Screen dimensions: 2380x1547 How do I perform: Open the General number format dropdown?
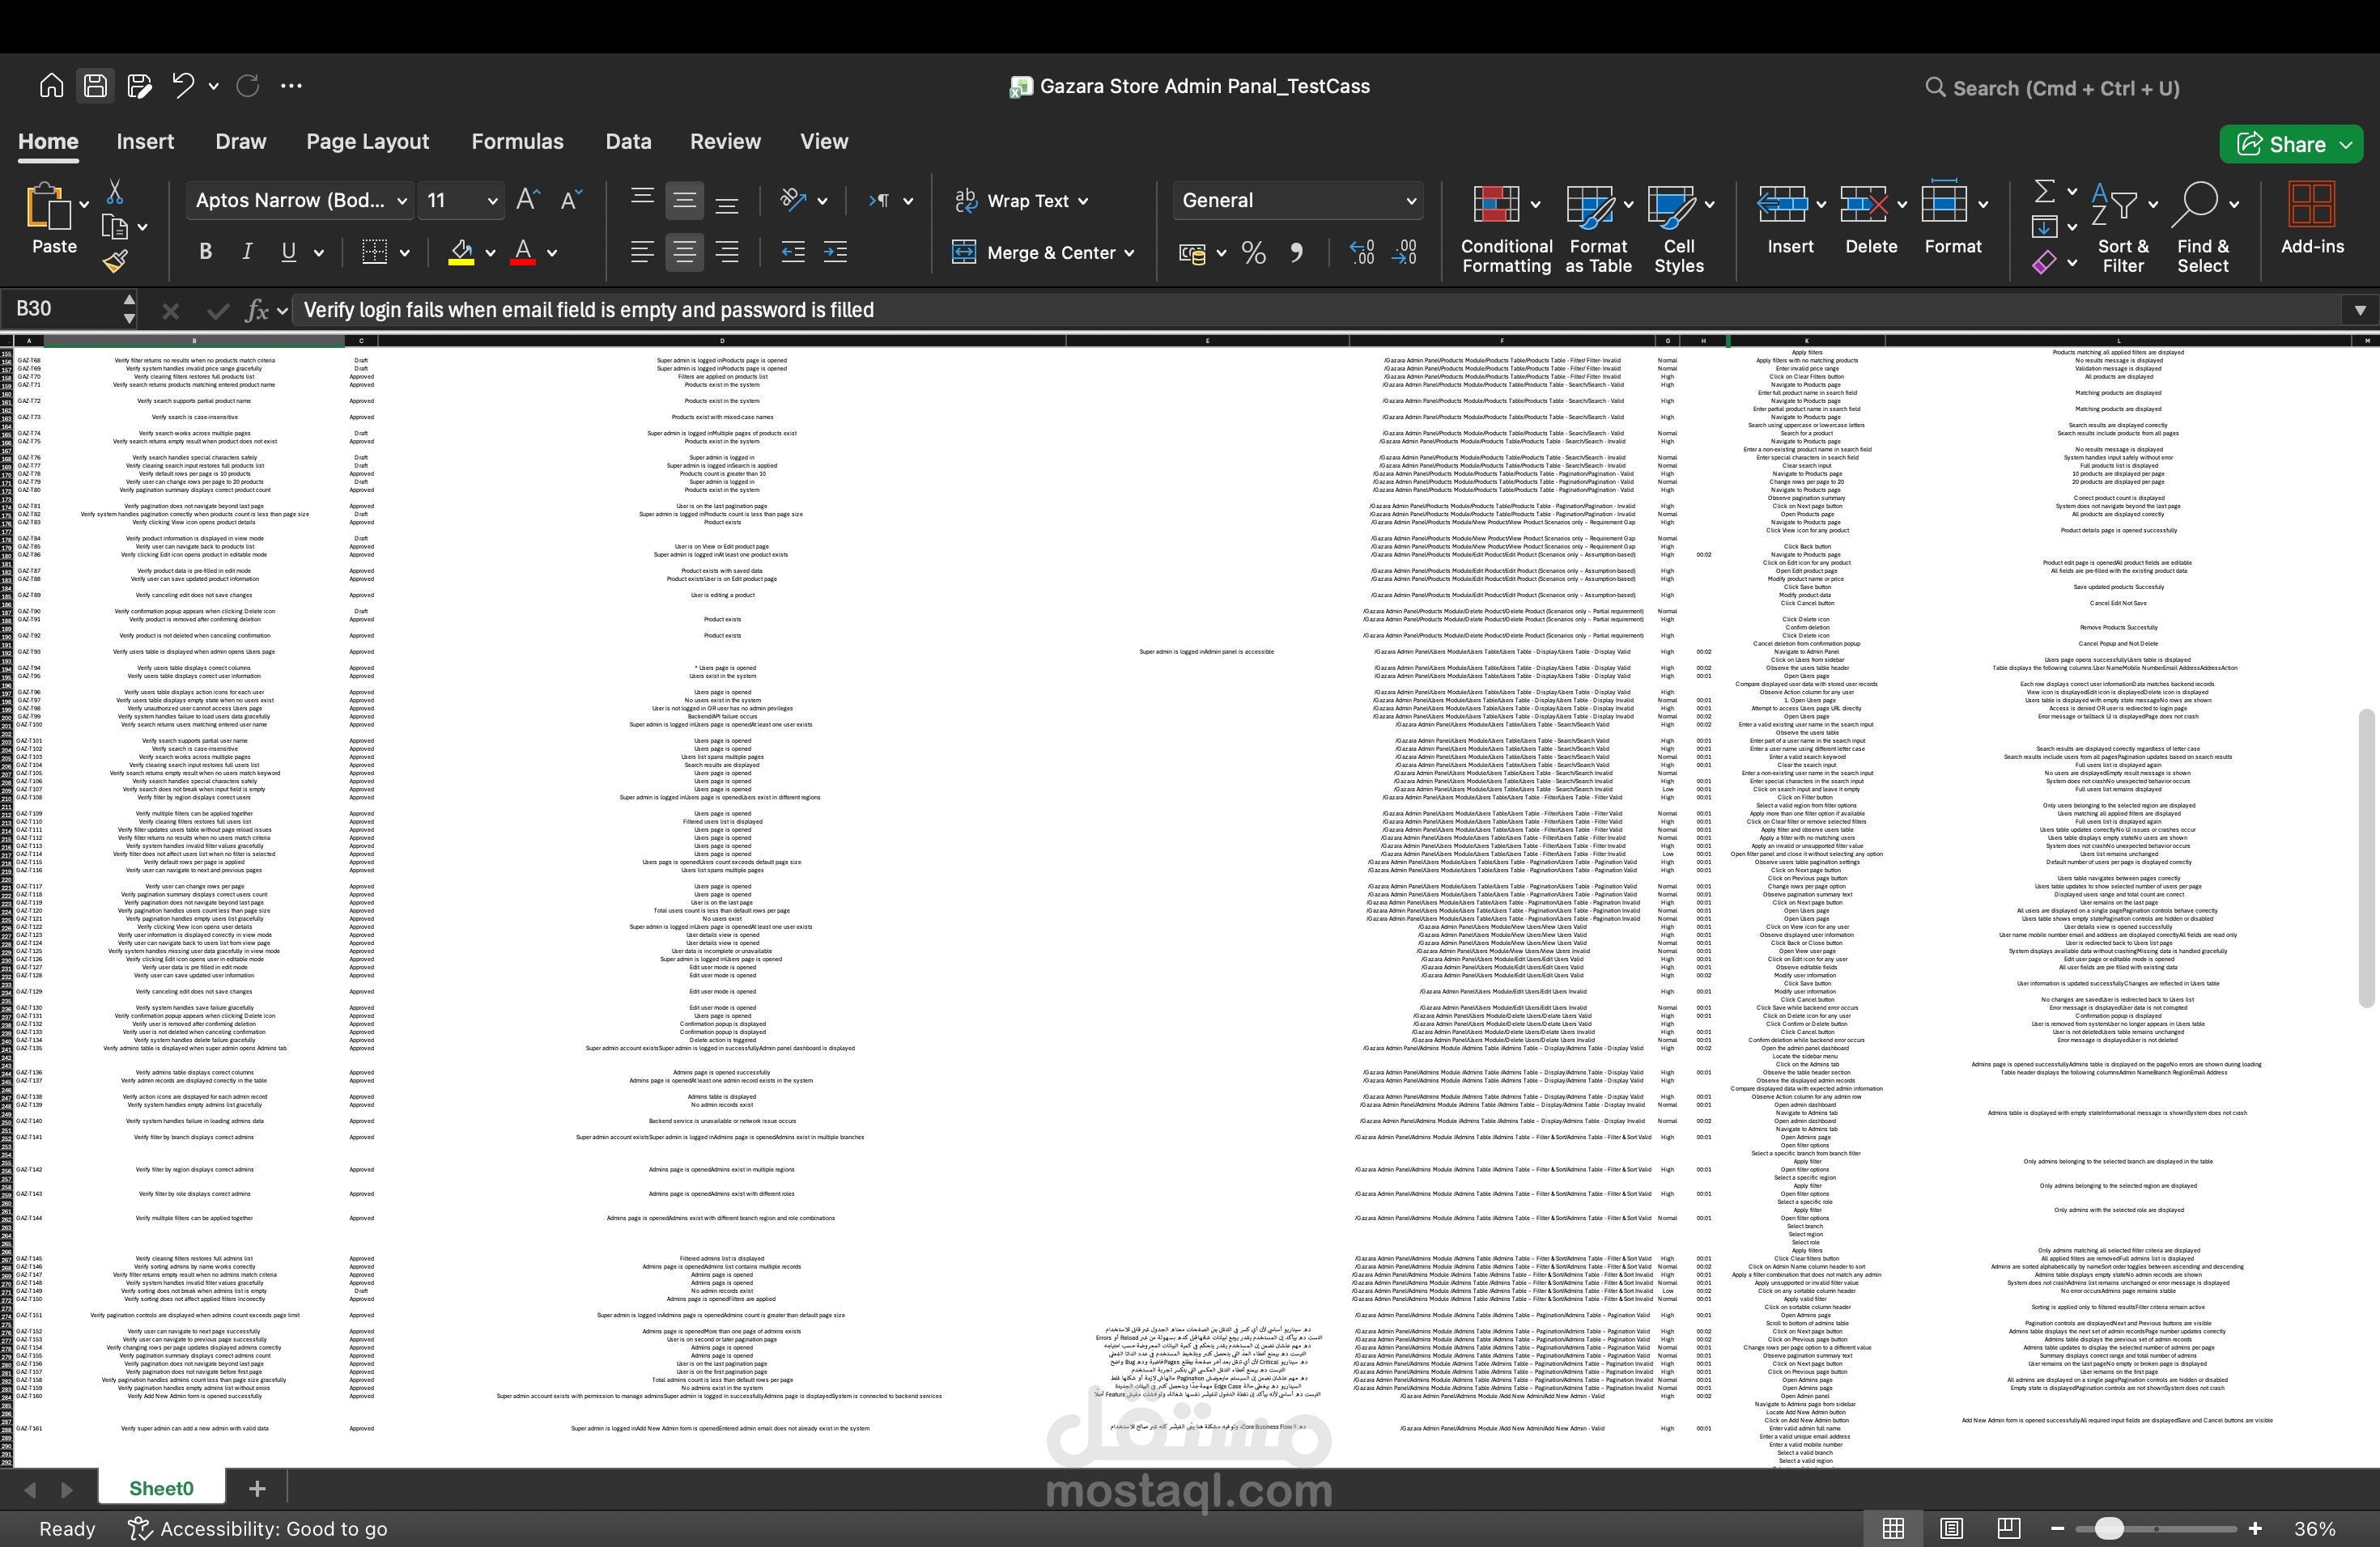[x=1412, y=200]
